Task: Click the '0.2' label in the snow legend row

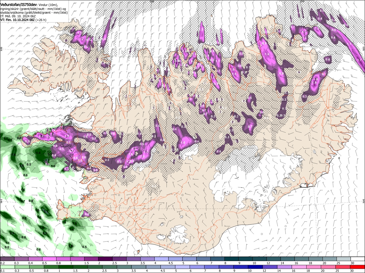Action: point(2,263)
